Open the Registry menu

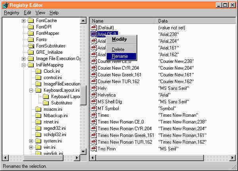(x=12, y=13)
